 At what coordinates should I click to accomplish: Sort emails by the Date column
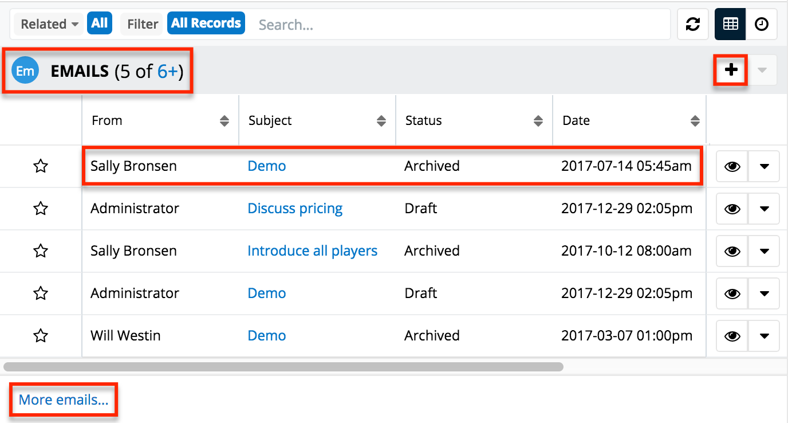[x=695, y=120]
